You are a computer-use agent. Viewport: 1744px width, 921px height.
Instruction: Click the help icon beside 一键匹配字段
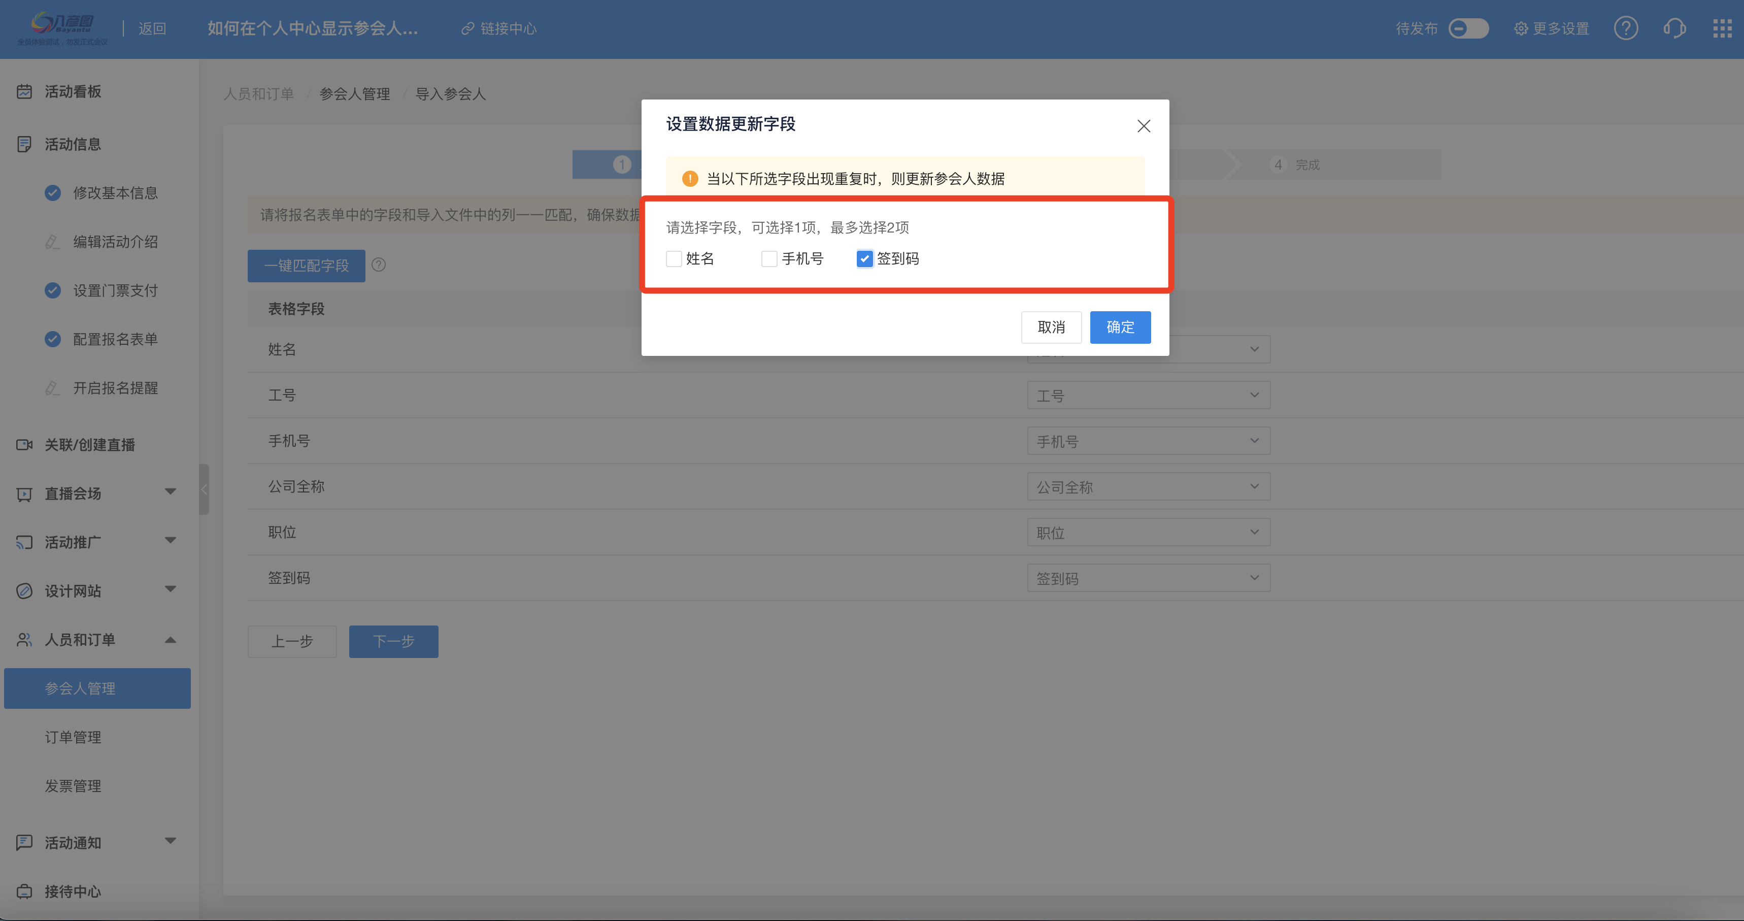point(379,265)
